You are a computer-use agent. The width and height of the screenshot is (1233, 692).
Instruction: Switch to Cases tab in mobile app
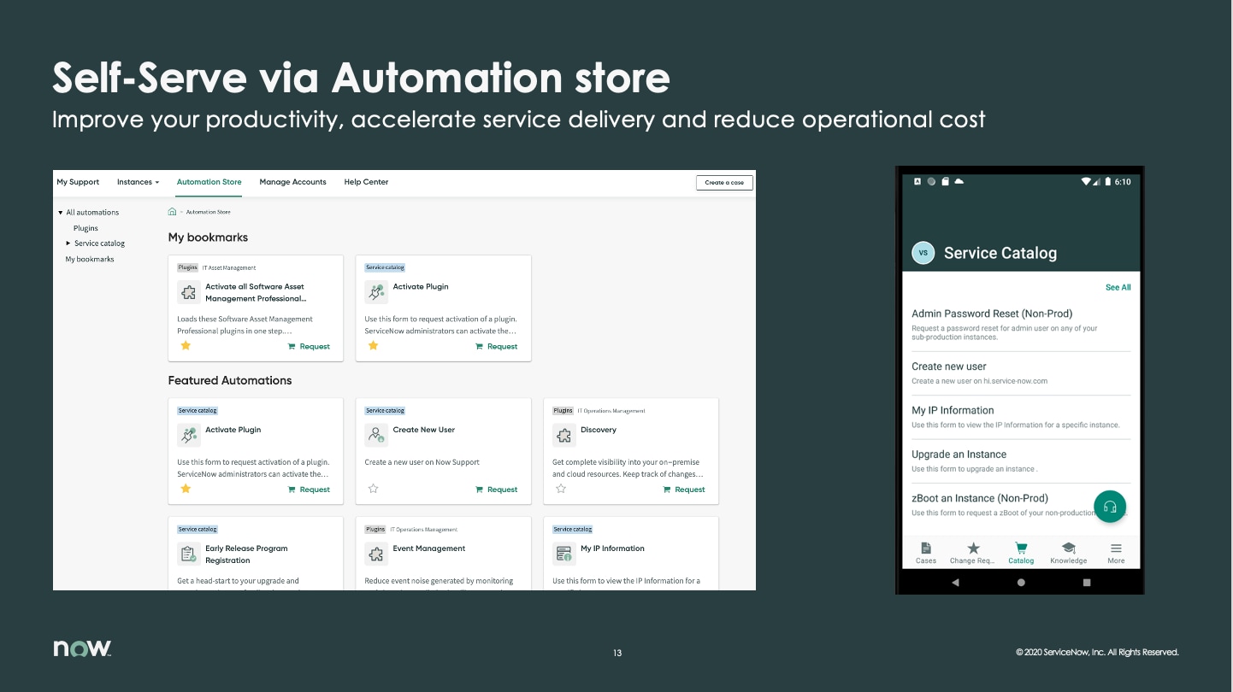click(926, 553)
